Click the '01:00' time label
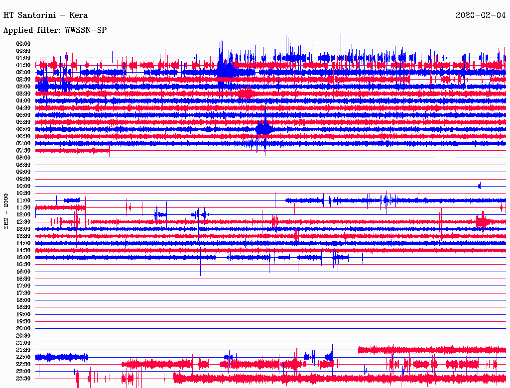The width and height of the screenshot is (510, 388). click(23, 58)
